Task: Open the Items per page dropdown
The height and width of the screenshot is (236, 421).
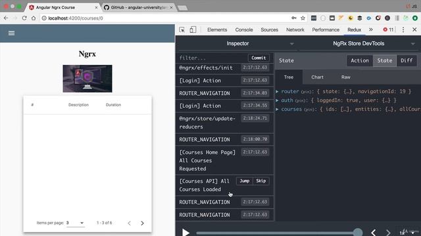Action: 75,223
